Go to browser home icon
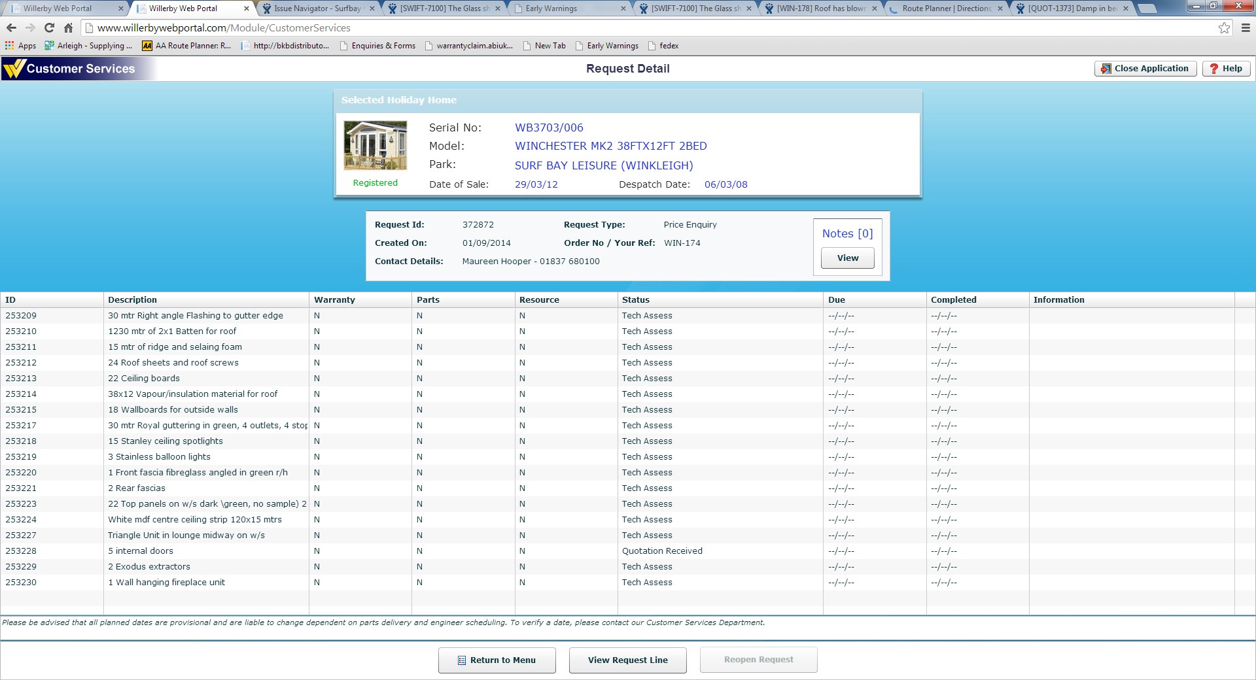1256x680 pixels. [68, 27]
